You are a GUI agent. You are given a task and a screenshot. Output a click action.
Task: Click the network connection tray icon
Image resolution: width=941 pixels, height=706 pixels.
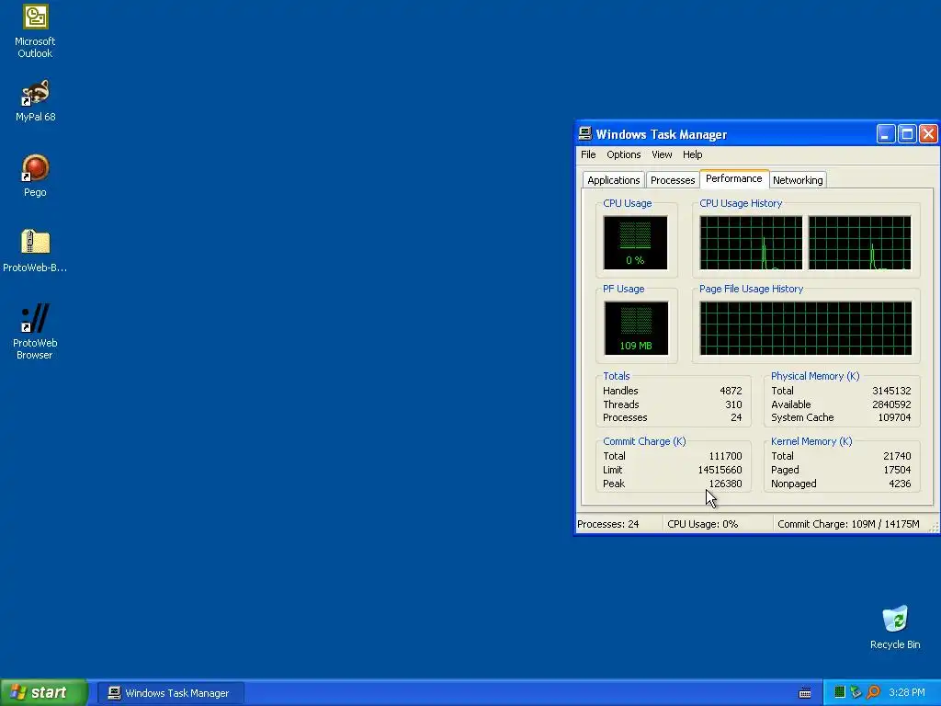click(856, 692)
